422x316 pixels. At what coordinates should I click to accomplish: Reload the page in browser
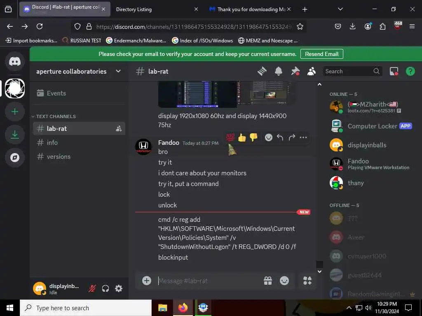[40, 26]
